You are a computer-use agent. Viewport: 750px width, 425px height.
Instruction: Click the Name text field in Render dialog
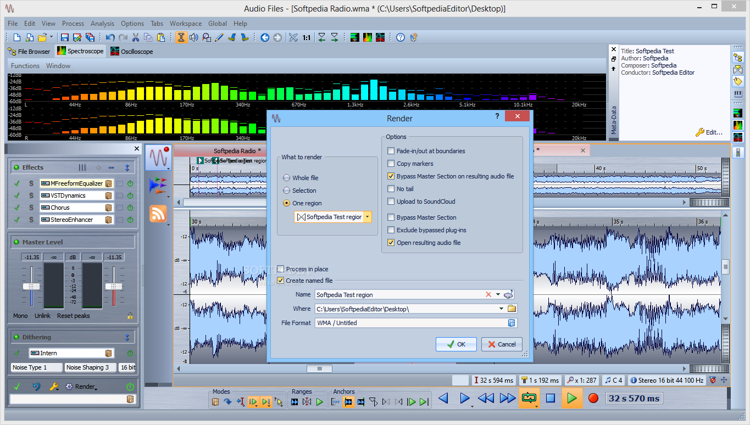tap(399, 295)
